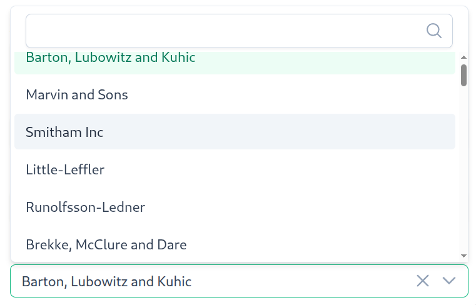
Task: Select Brekke, McClure and Dare
Action: (x=235, y=244)
